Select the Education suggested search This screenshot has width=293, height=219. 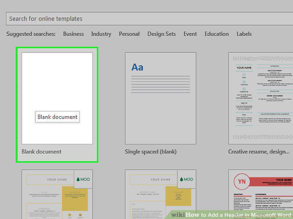click(x=217, y=34)
